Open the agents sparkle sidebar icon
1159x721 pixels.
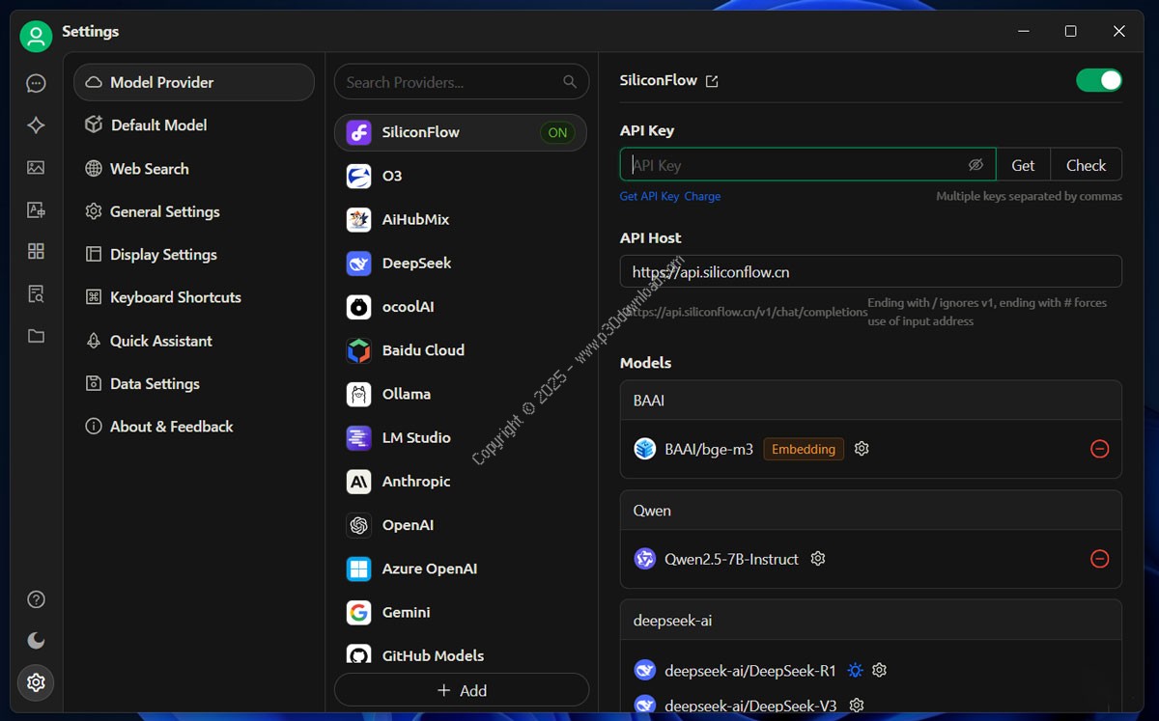tap(36, 125)
